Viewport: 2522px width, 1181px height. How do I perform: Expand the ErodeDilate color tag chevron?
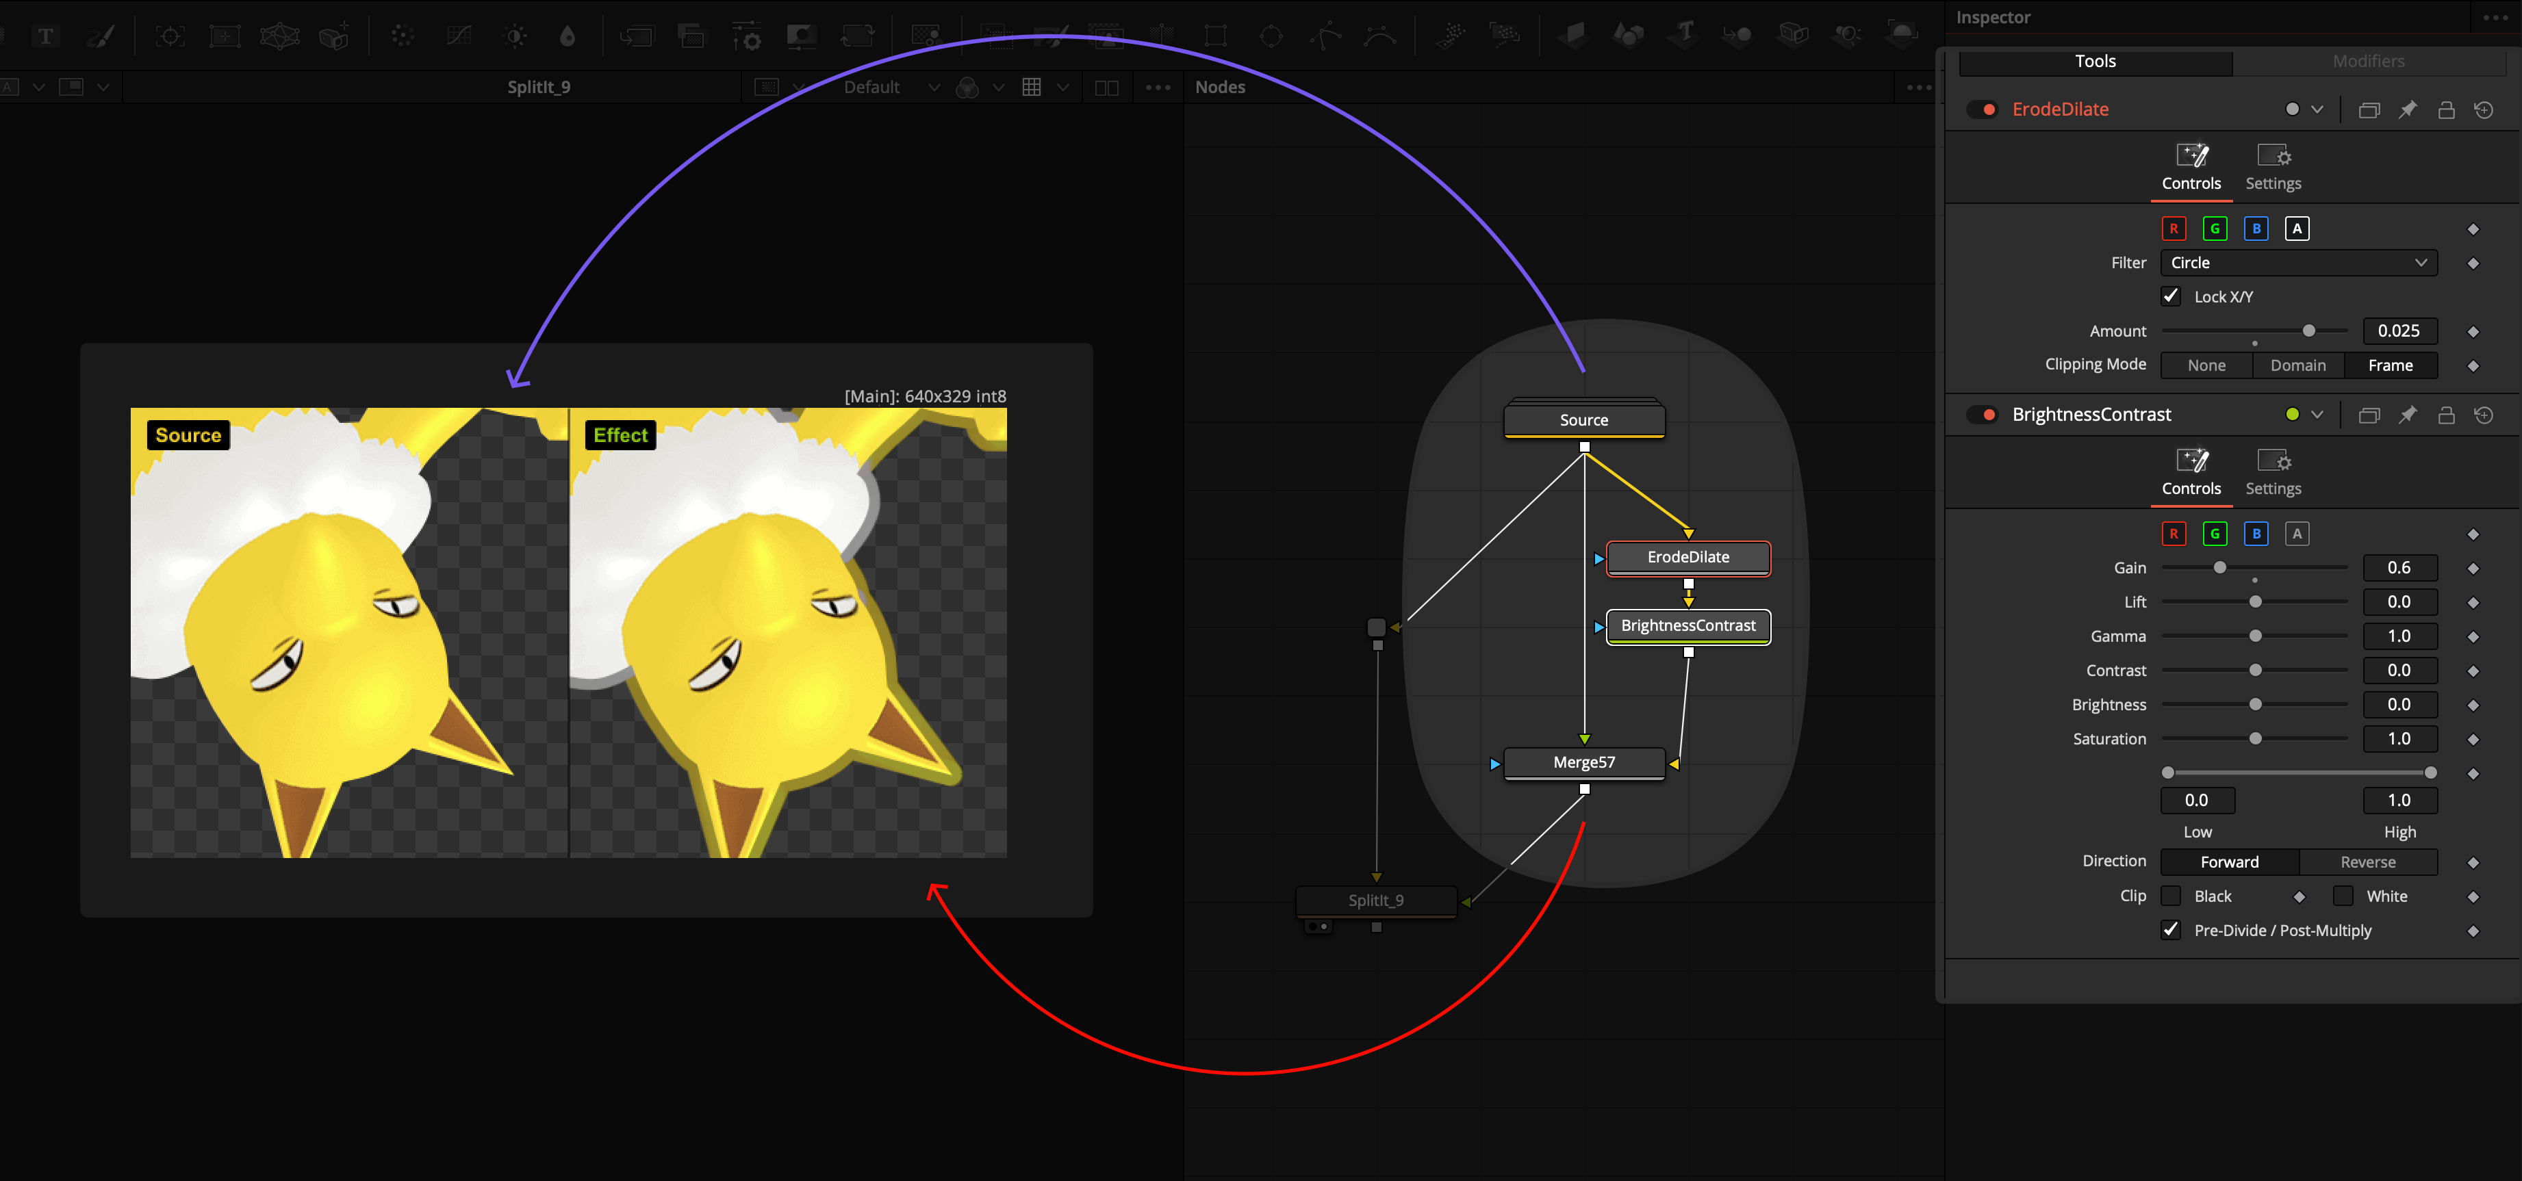[x=2317, y=109]
